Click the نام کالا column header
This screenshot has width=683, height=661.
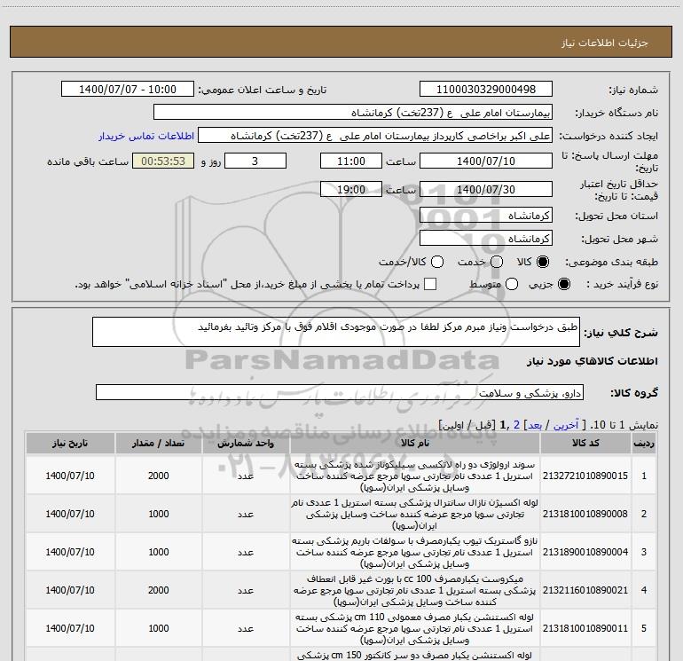pyautogui.click(x=415, y=443)
